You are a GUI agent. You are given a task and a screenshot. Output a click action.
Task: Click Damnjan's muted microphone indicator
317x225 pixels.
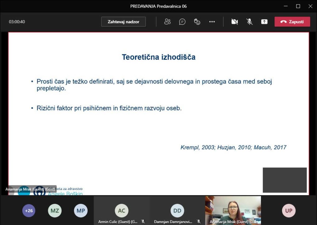199,222
